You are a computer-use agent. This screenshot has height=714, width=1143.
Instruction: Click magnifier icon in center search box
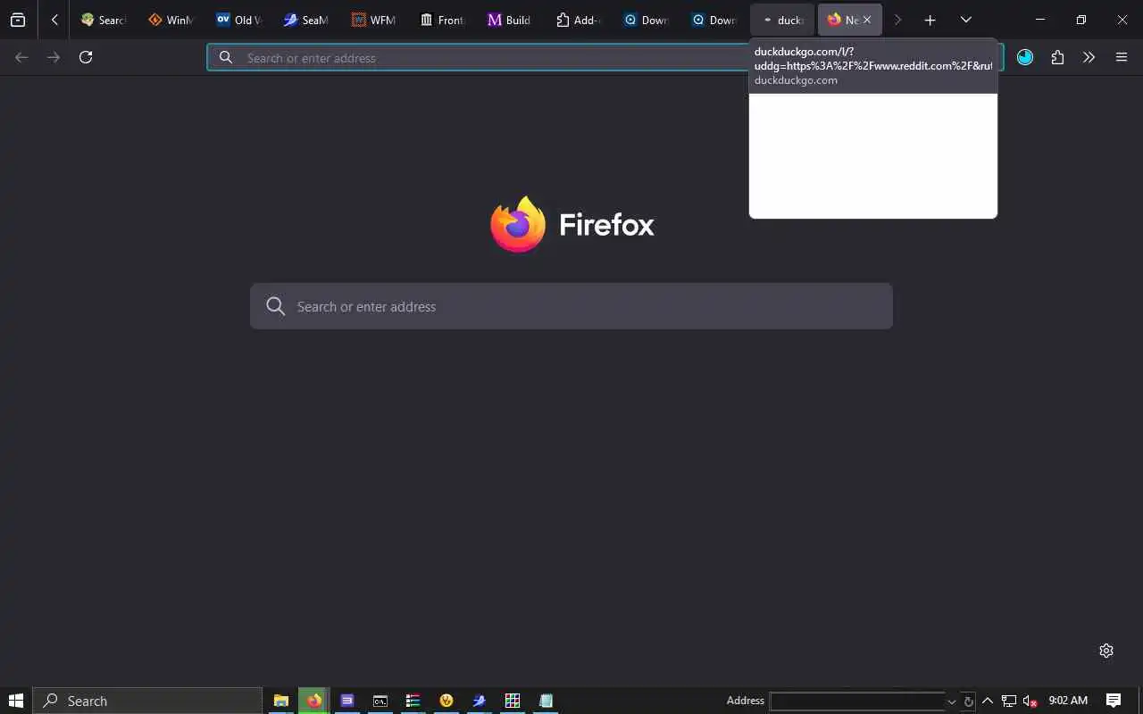[276, 306]
